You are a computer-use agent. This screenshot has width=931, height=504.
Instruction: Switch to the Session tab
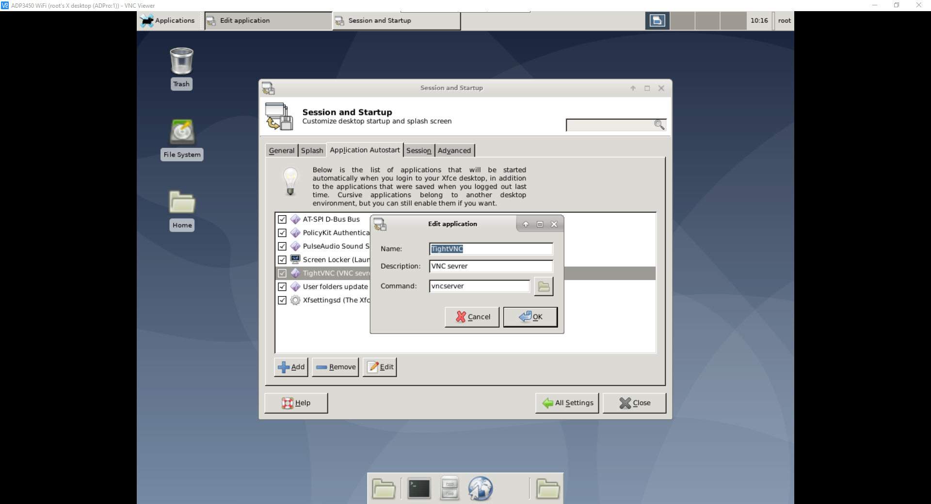[418, 151]
